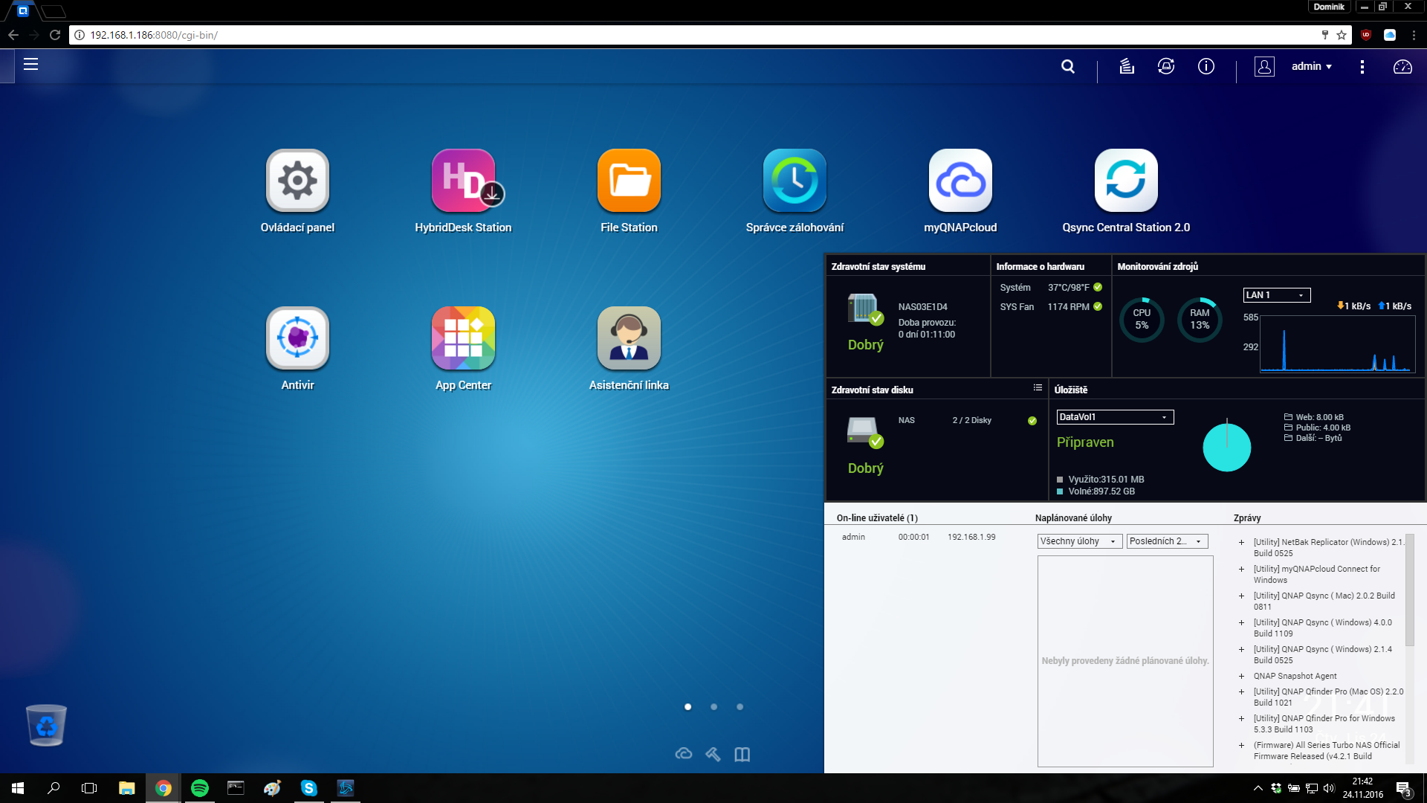Image resolution: width=1427 pixels, height=803 pixels.
Task: Switch to second desktop page dot
Action: (x=713, y=707)
